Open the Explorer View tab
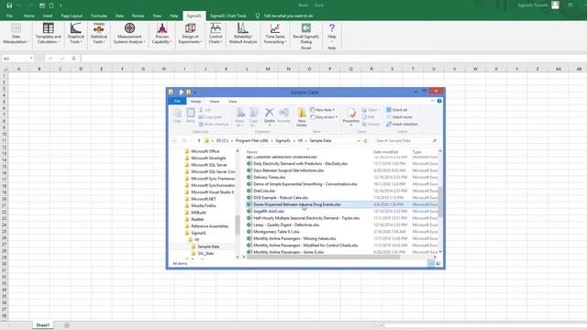Viewport: 587px width, 330px height. point(232,102)
